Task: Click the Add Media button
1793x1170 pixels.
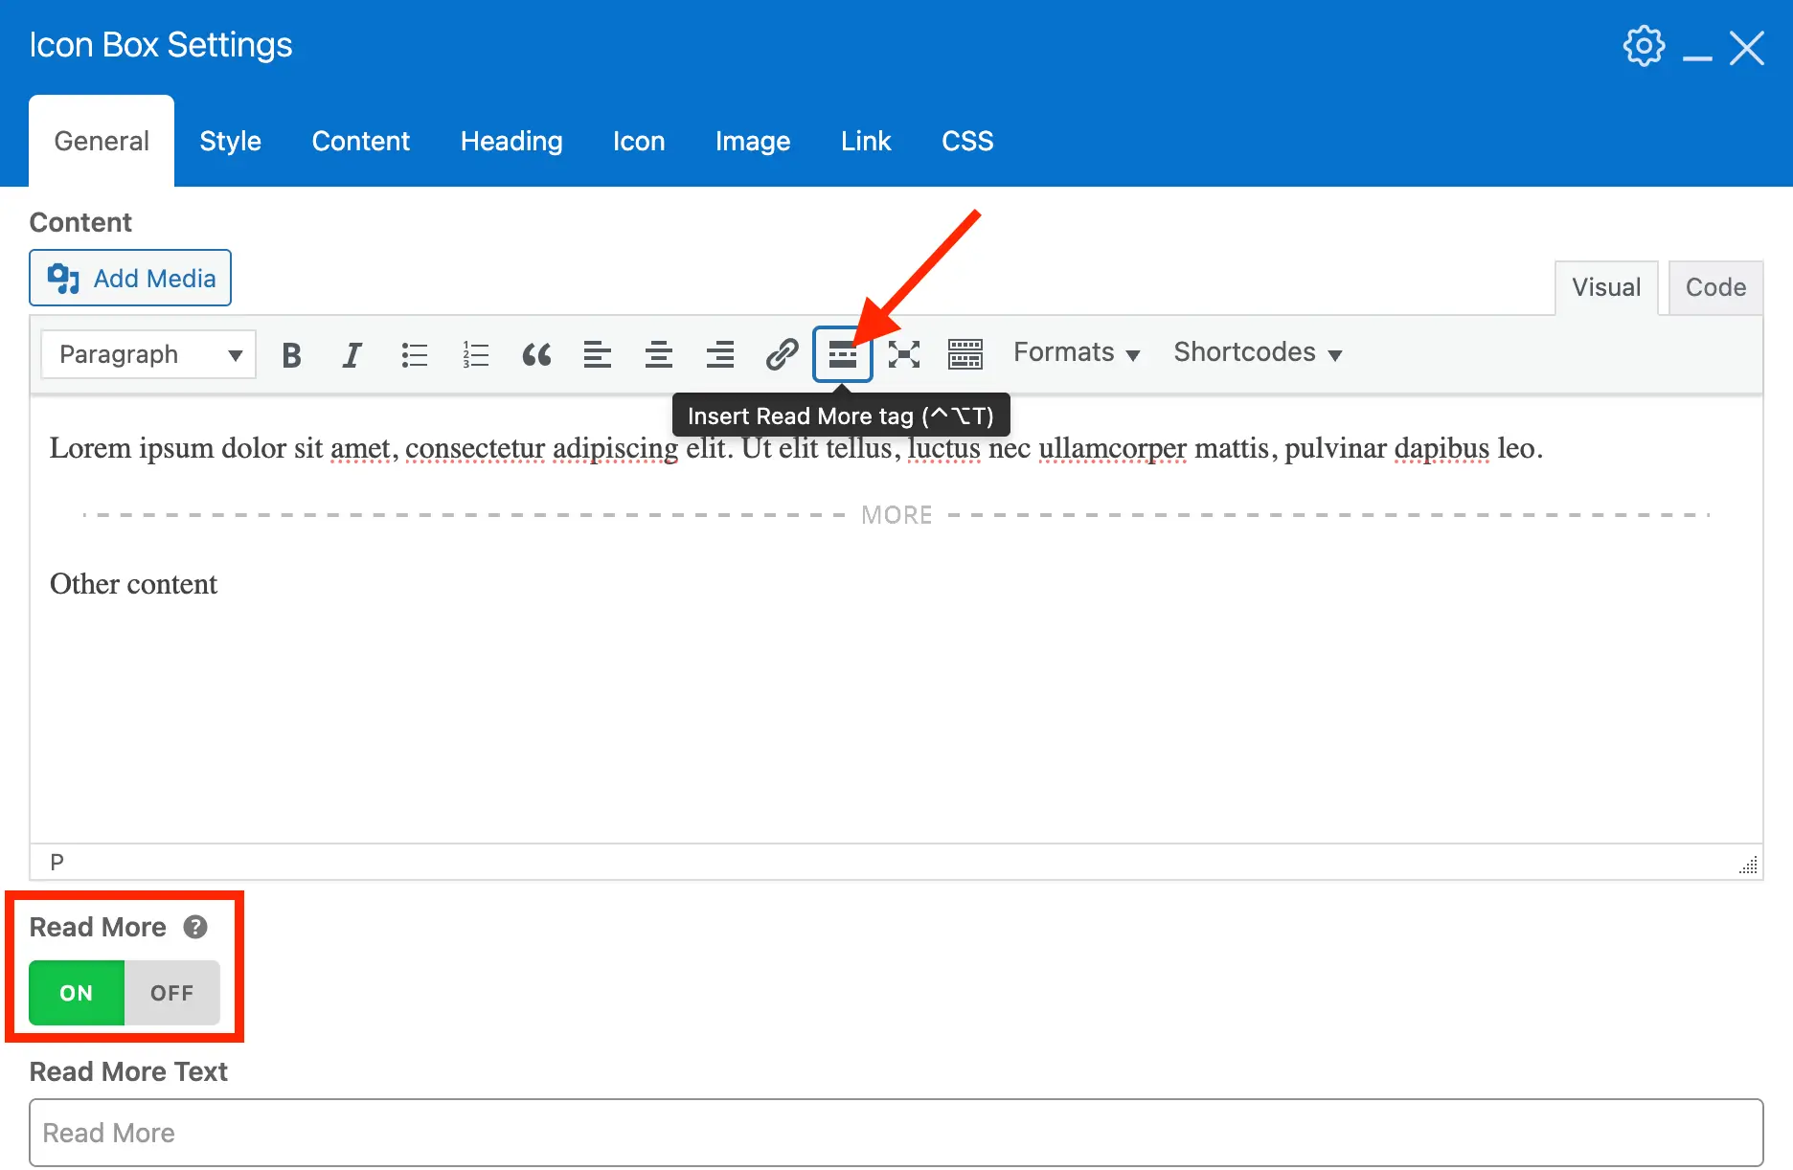Action: click(130, 279)
